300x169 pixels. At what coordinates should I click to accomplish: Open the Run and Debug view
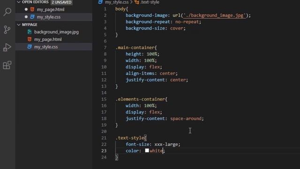pyautogui.click(x=7, y=47)
